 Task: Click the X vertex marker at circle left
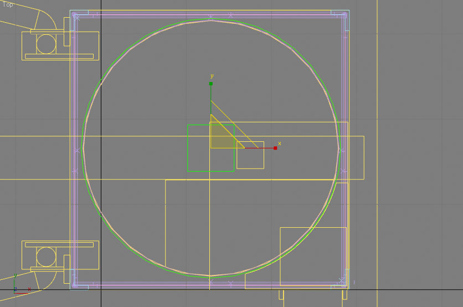tap(76, 149)
